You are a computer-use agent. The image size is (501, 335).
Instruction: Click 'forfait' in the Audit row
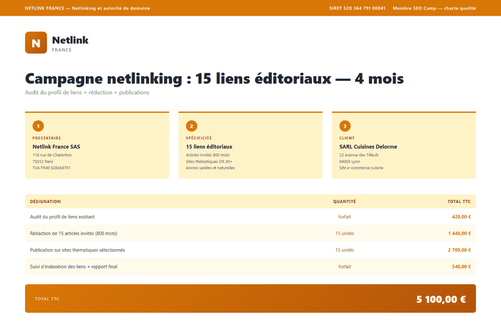point(344,217)
